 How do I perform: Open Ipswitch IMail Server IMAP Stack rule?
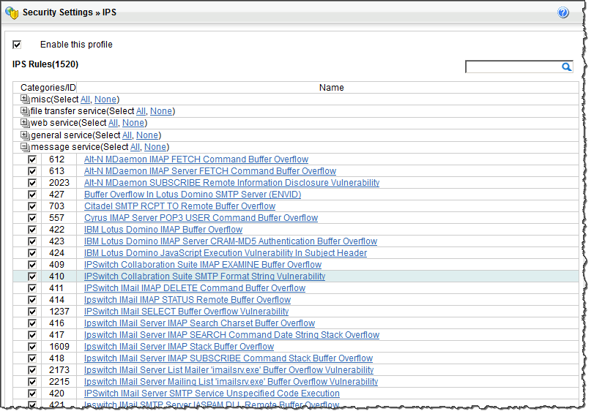click(x=179, y=347)
